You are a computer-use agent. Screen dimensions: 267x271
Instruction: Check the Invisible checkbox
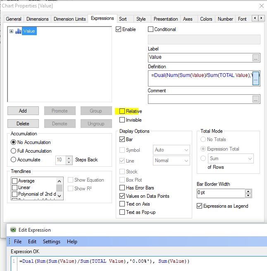[x=122, y=120]
